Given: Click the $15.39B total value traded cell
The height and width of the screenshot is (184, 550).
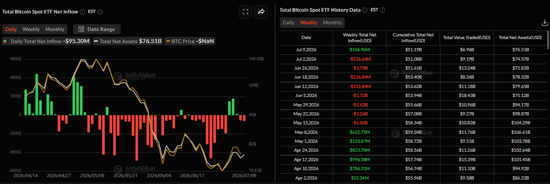Looking at the screenshot, I should pyautogui.click(x=466, y=159).
